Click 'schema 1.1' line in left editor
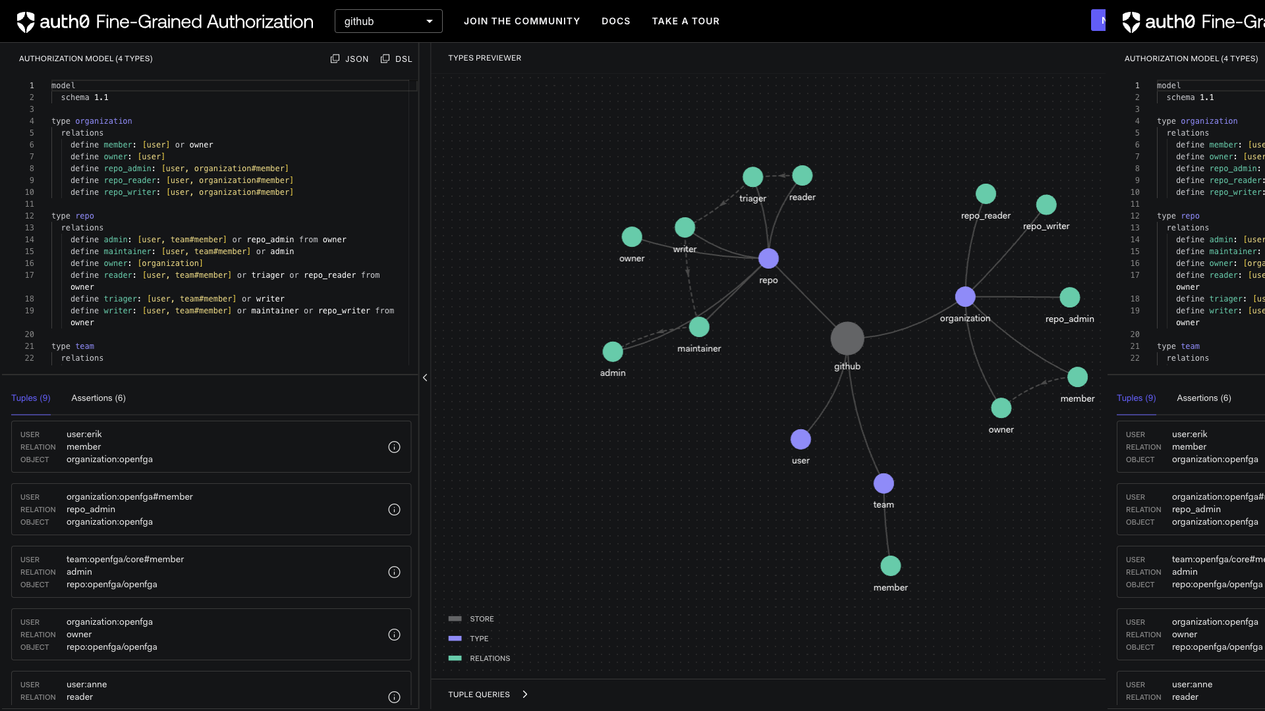 [85, 97]
